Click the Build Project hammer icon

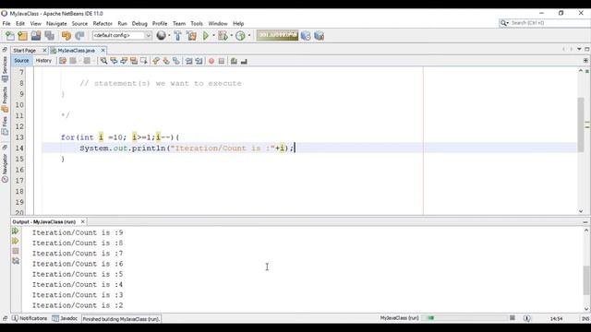click(x=178, y=36)
